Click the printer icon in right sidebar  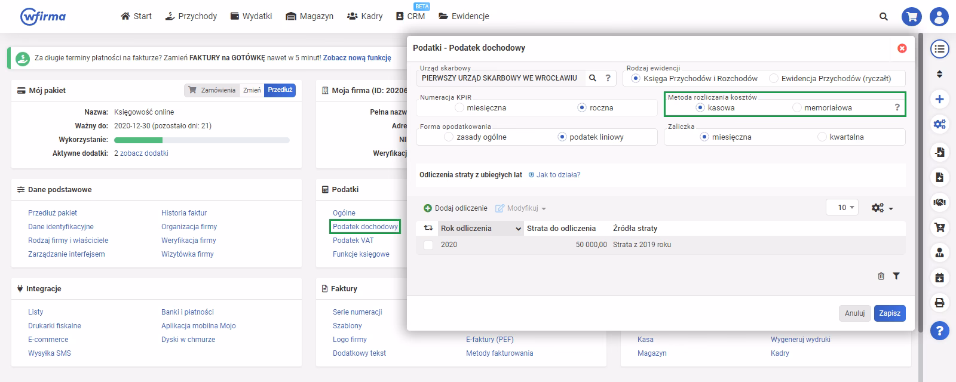click(939, 303)
